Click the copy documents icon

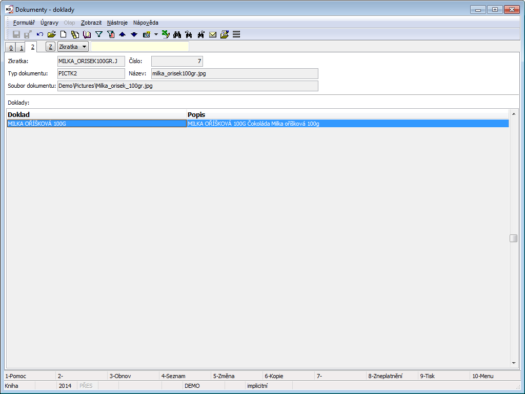pyautogui.click(x=75, y=34)
